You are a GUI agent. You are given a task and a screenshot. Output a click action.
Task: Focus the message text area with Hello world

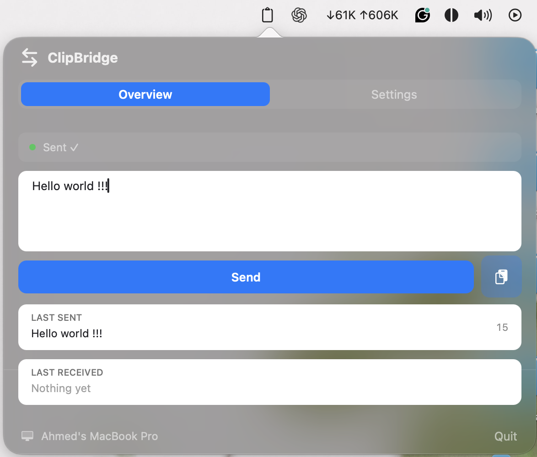tap(270, 211)
